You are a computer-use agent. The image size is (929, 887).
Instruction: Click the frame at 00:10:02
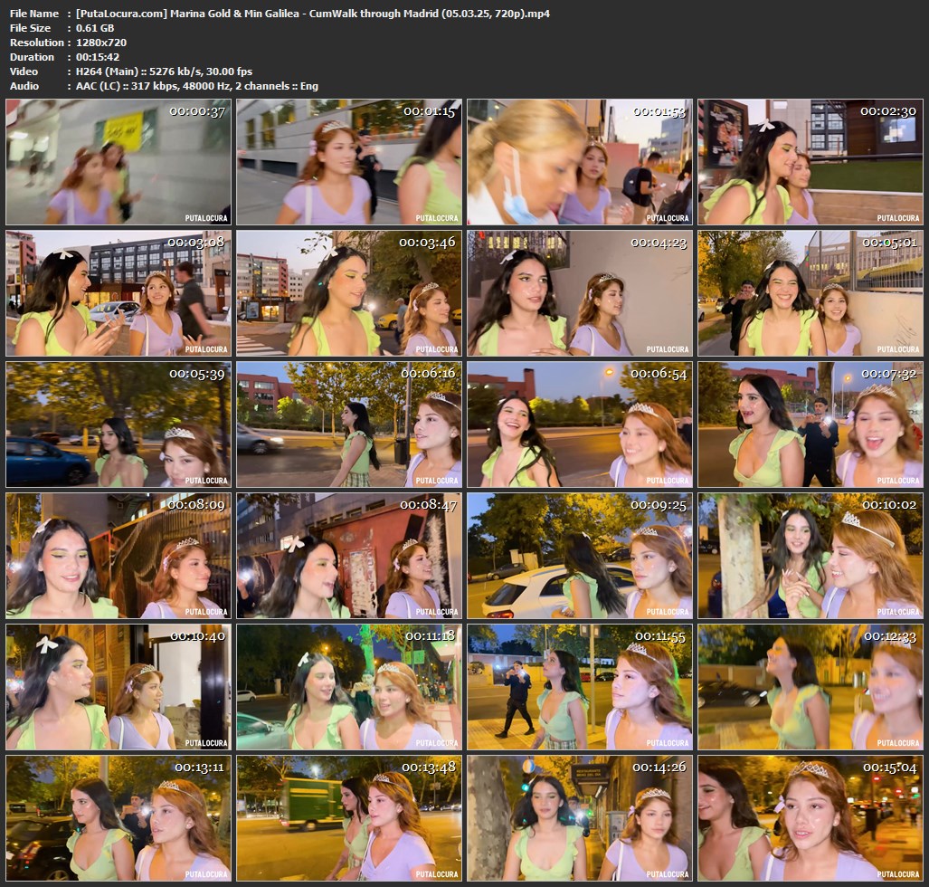(810, 556)
